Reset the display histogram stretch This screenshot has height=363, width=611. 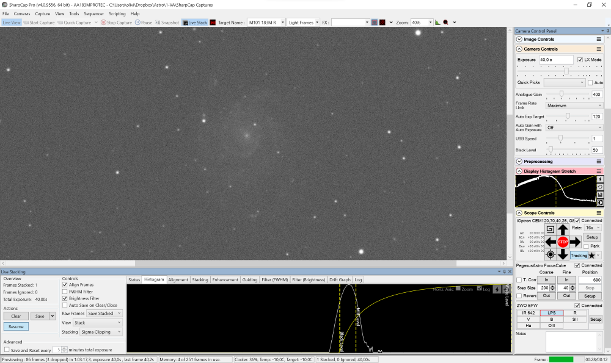coord(600,187)
